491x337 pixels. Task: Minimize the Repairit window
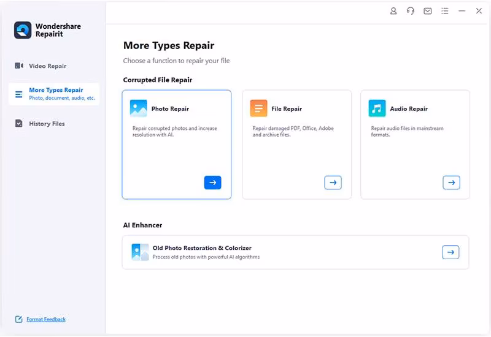click(462, 11)
